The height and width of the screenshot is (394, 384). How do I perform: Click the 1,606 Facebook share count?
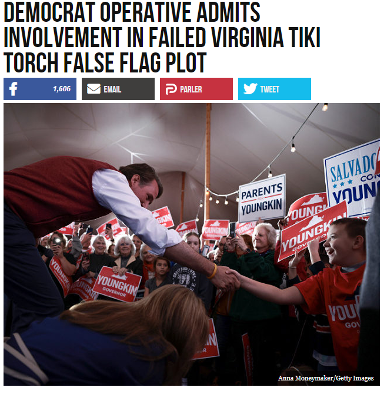coord(62,89)
